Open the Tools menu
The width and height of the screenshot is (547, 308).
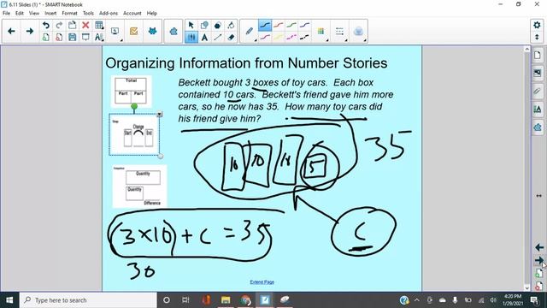pos(88,13)
